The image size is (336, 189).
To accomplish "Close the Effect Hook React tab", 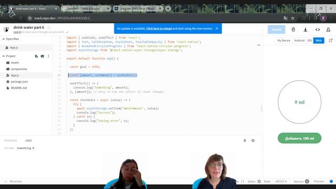I will (160, 8).
